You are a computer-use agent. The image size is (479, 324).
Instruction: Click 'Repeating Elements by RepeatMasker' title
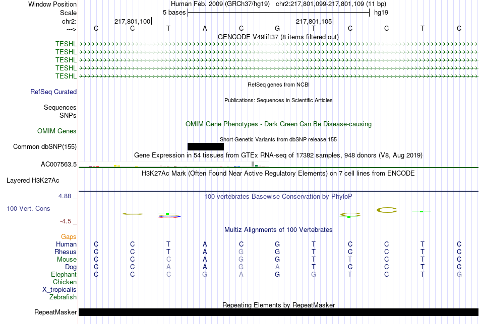[278, 305]
